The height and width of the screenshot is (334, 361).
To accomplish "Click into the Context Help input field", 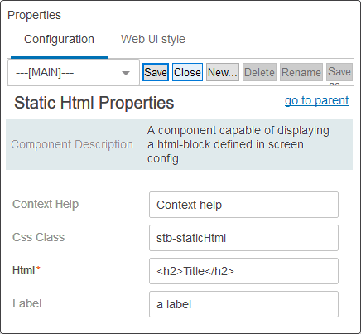I will tap(243, 205).
